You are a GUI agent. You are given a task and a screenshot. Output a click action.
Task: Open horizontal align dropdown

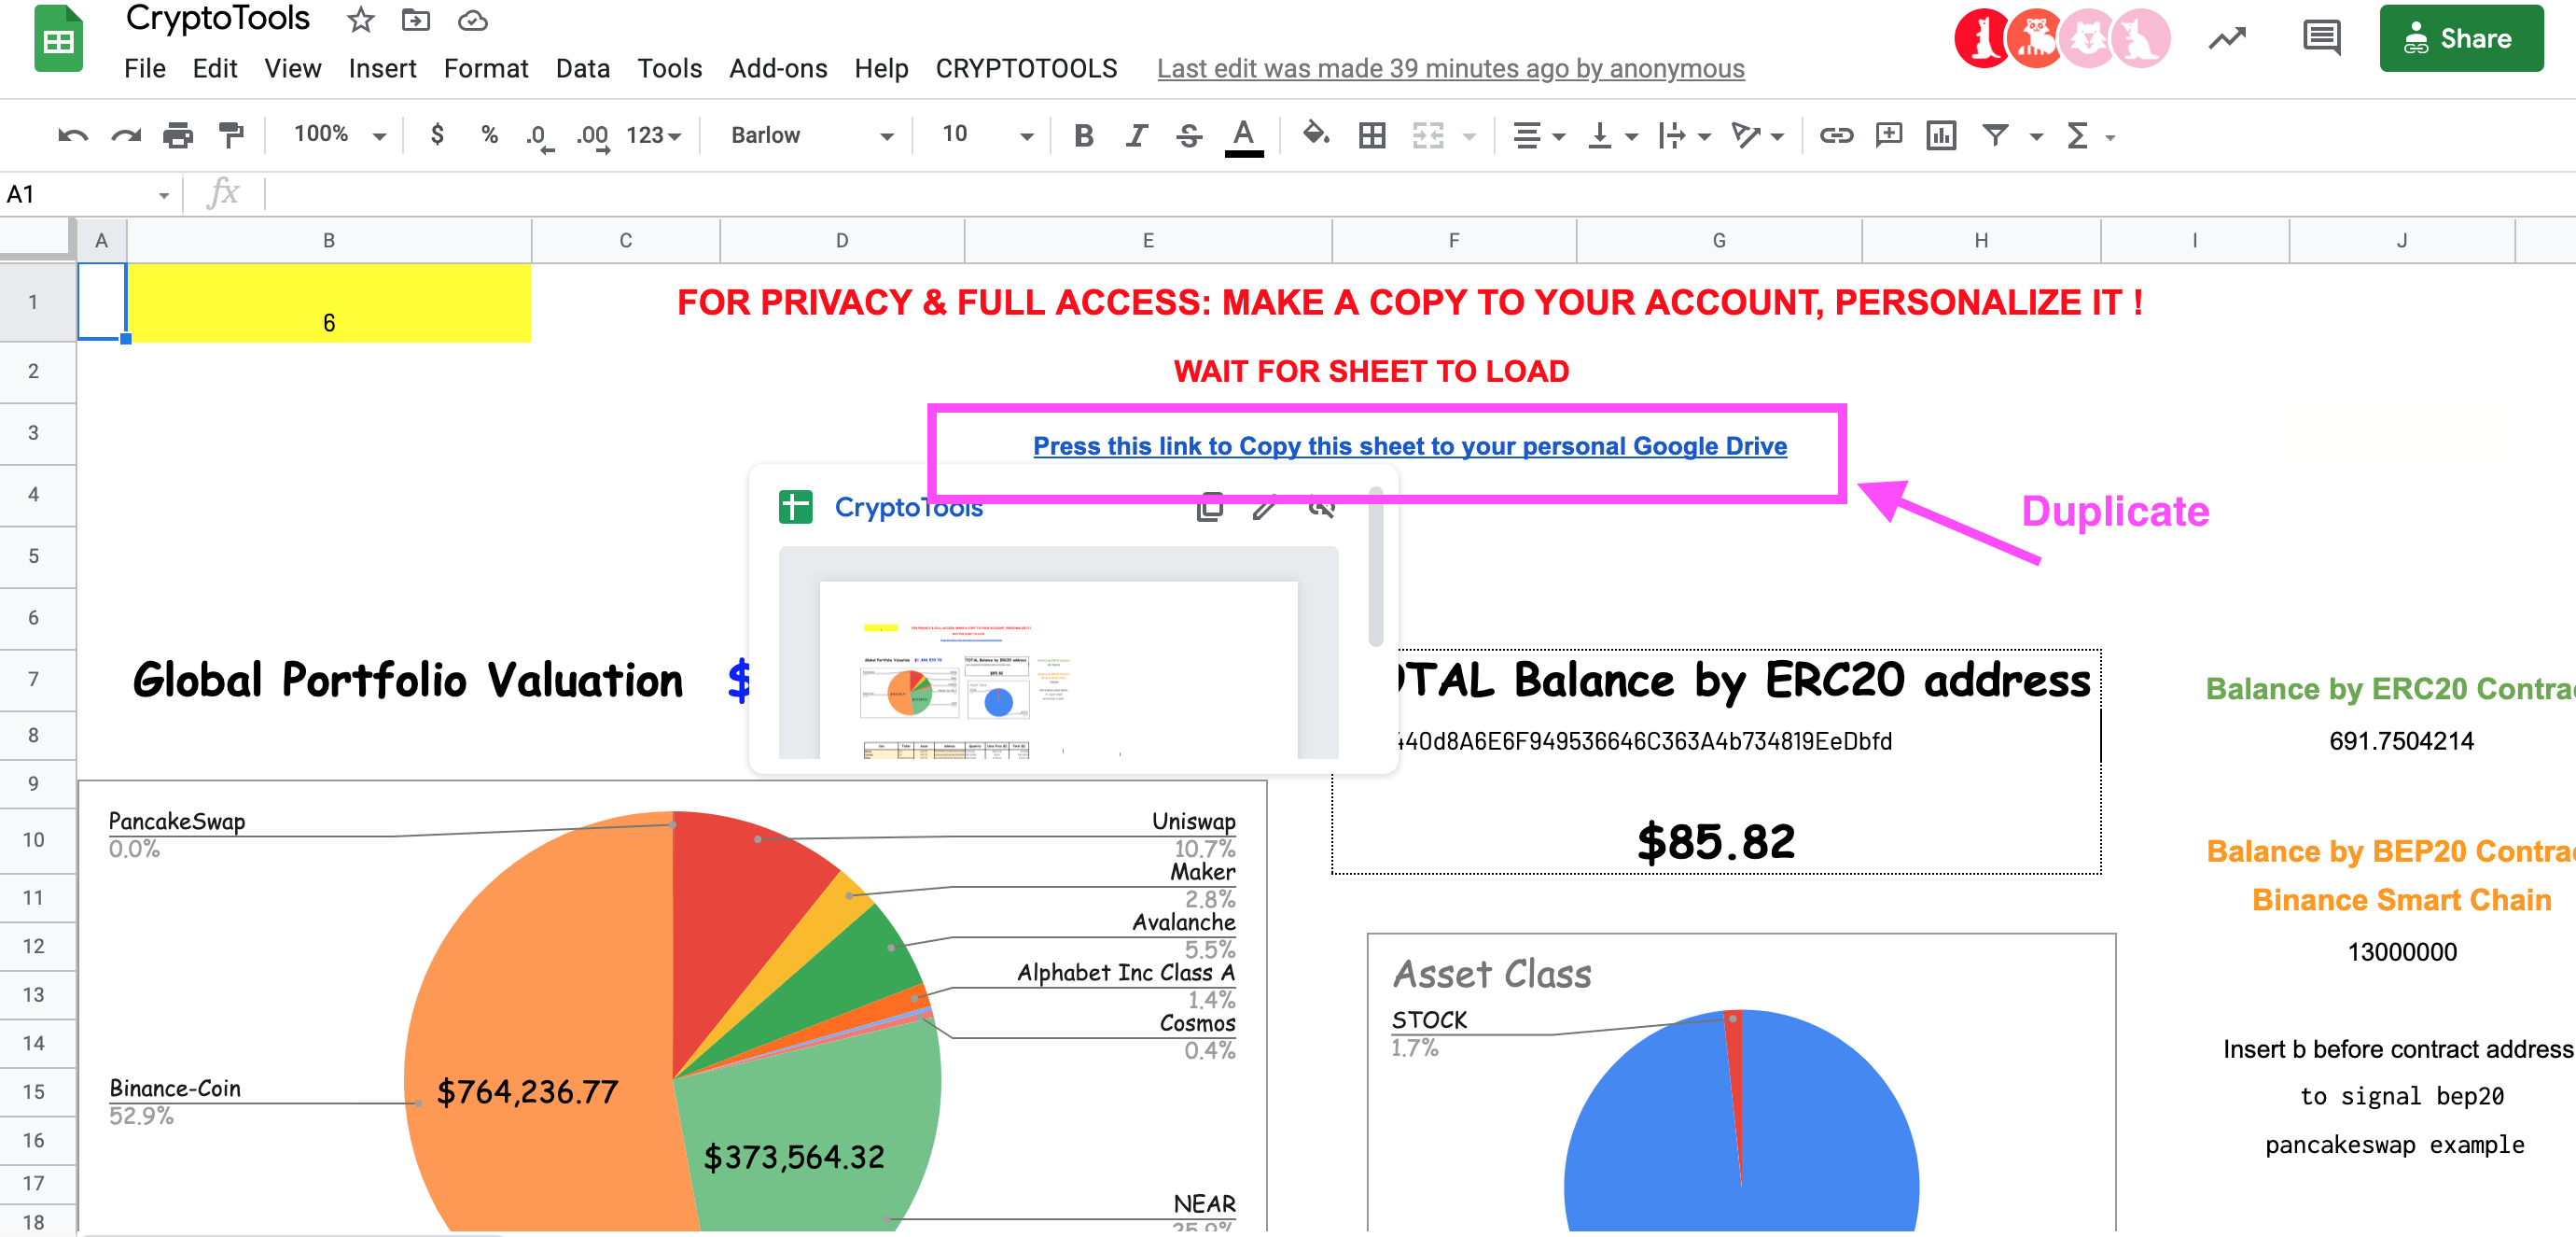pos(1538,135)
